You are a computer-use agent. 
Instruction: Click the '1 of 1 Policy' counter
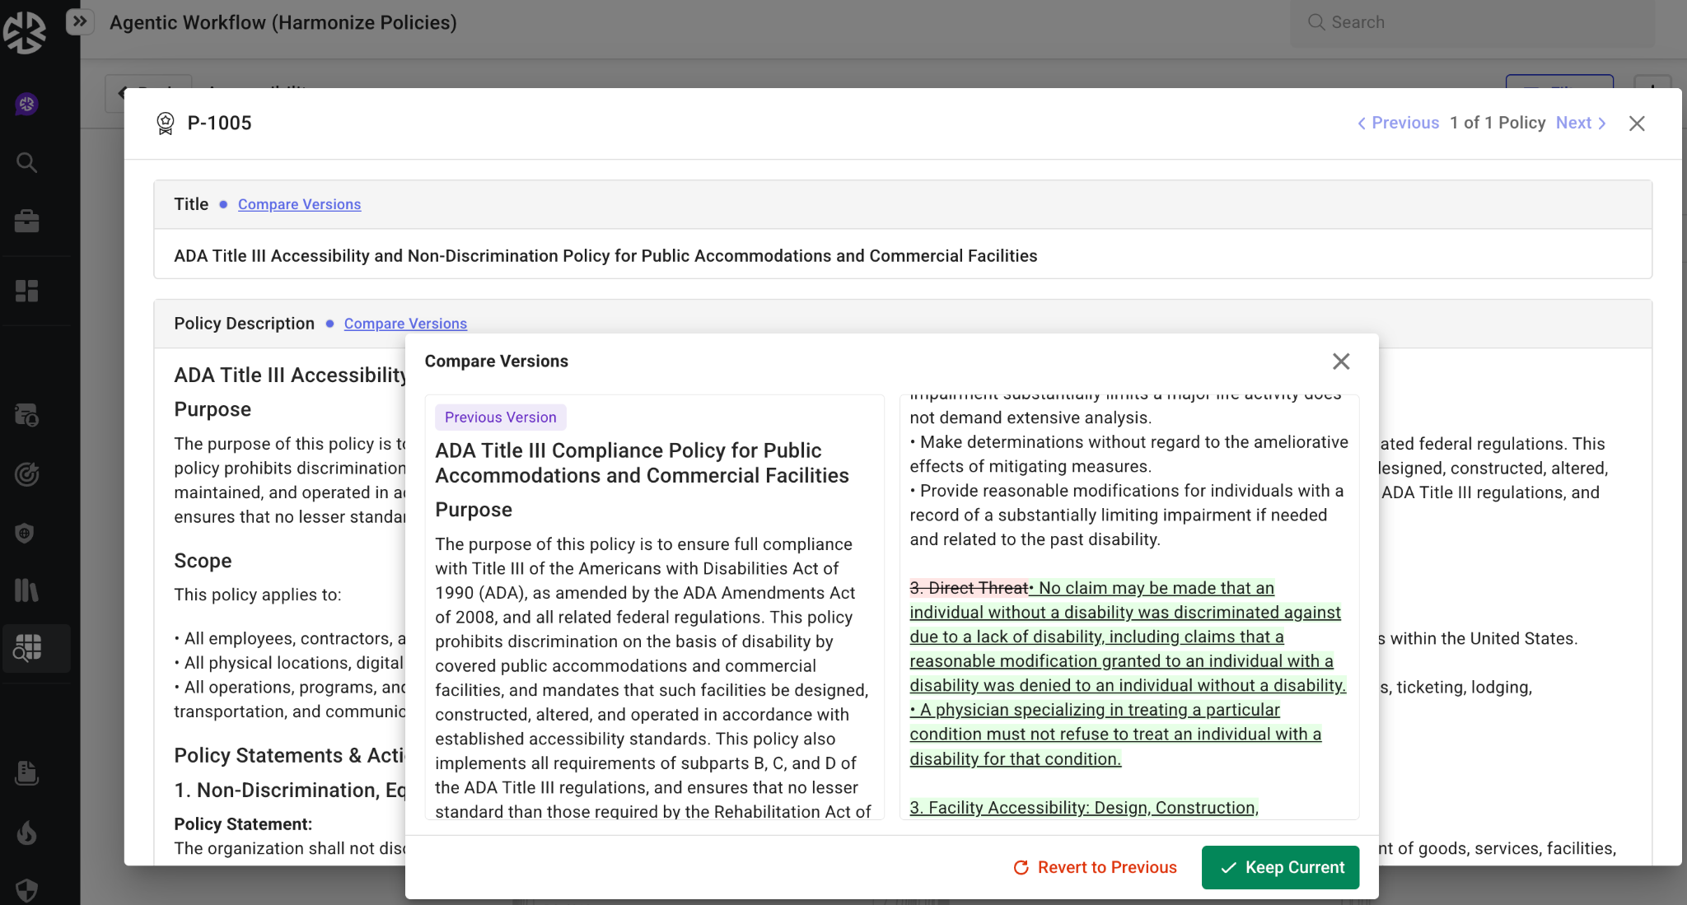click(1498, 123)
